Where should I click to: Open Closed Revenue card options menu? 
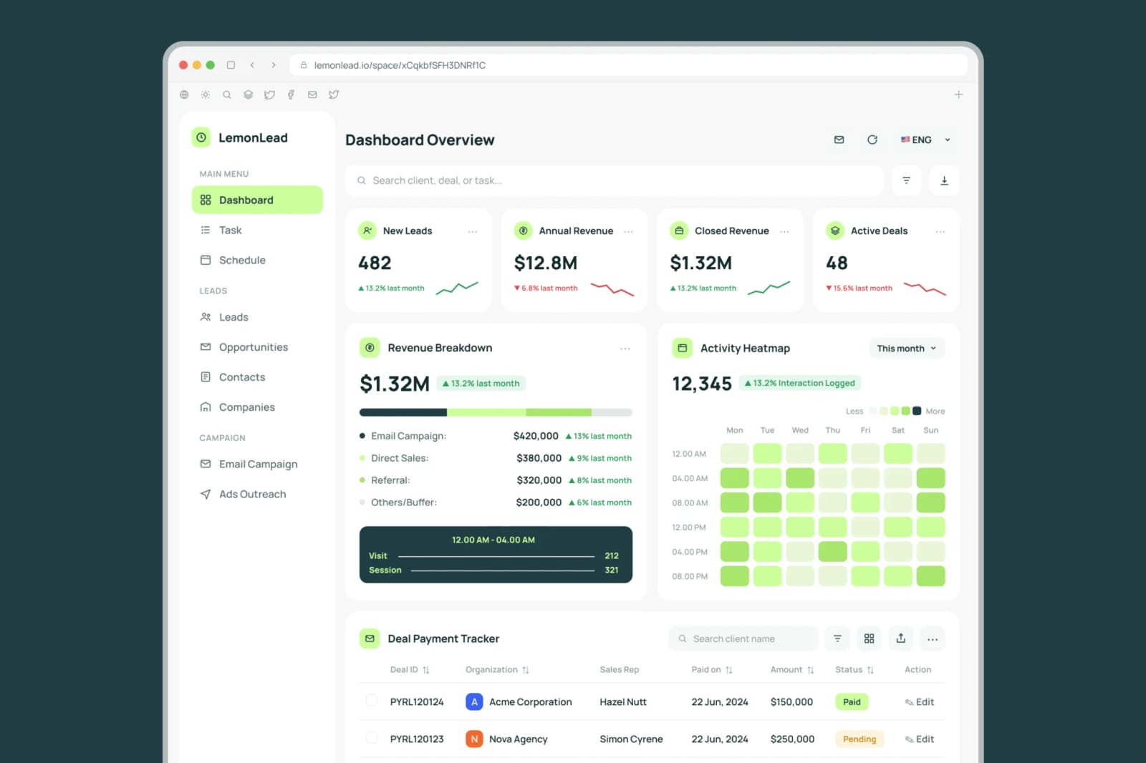click(784, 231)
